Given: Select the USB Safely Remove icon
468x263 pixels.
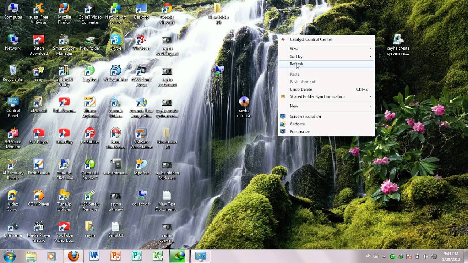Looking at the screenshot, I should point(90,200).
